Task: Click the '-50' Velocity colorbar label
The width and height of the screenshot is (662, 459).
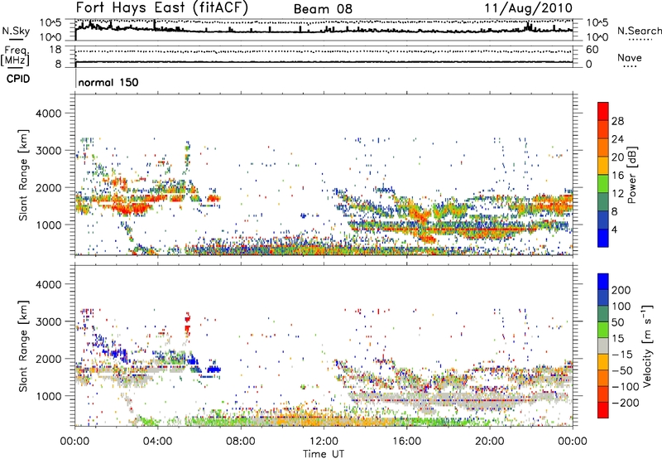Action: point(622,370)
